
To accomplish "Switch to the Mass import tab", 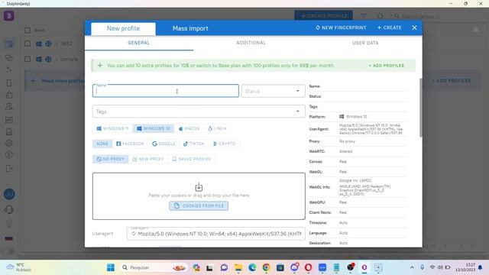I will pyautogui.click(x=190, y=28).
